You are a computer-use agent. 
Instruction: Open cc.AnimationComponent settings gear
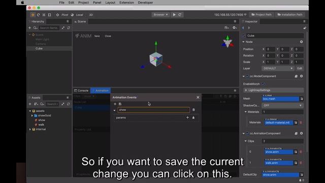pyautogui.click(x=301, y=133)
